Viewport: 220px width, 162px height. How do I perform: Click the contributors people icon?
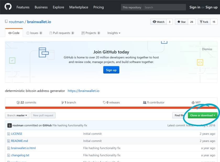point(145,103)
